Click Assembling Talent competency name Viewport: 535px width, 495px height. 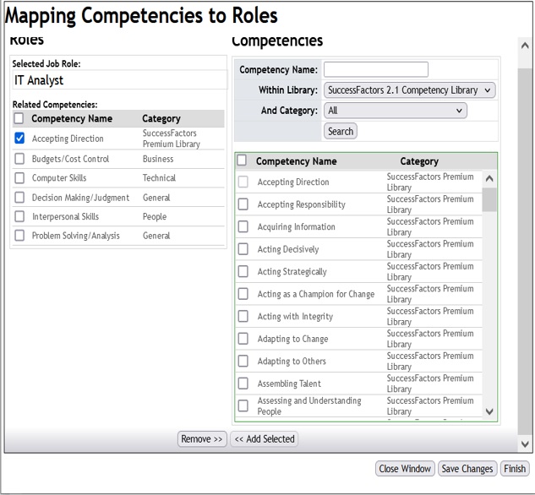tap(289, 383)
